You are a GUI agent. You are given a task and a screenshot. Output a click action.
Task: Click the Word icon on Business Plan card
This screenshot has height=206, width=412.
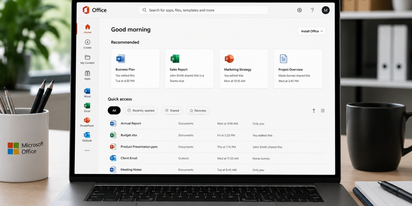click(121, 59)
